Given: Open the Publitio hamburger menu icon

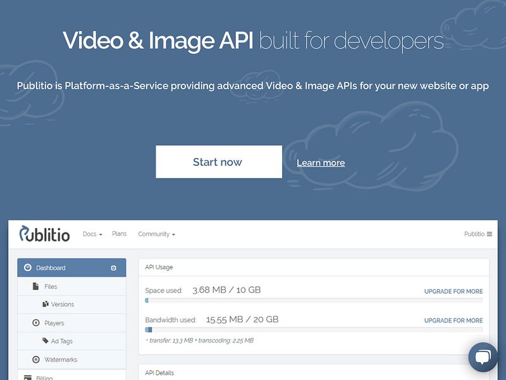Looking at the screenshot, I should 490,234.
